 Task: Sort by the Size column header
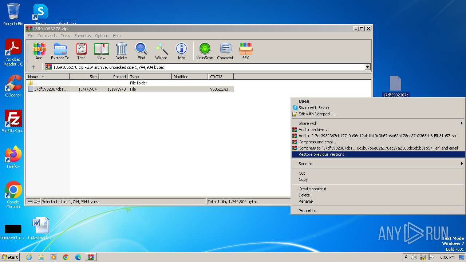click(84, 76)
